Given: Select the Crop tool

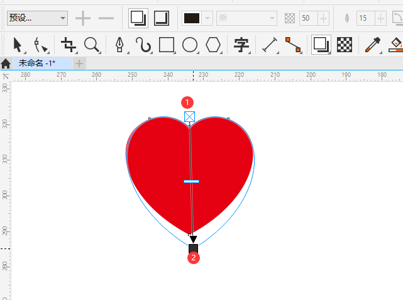Looking at the screenshot, I should coord(68,45).
